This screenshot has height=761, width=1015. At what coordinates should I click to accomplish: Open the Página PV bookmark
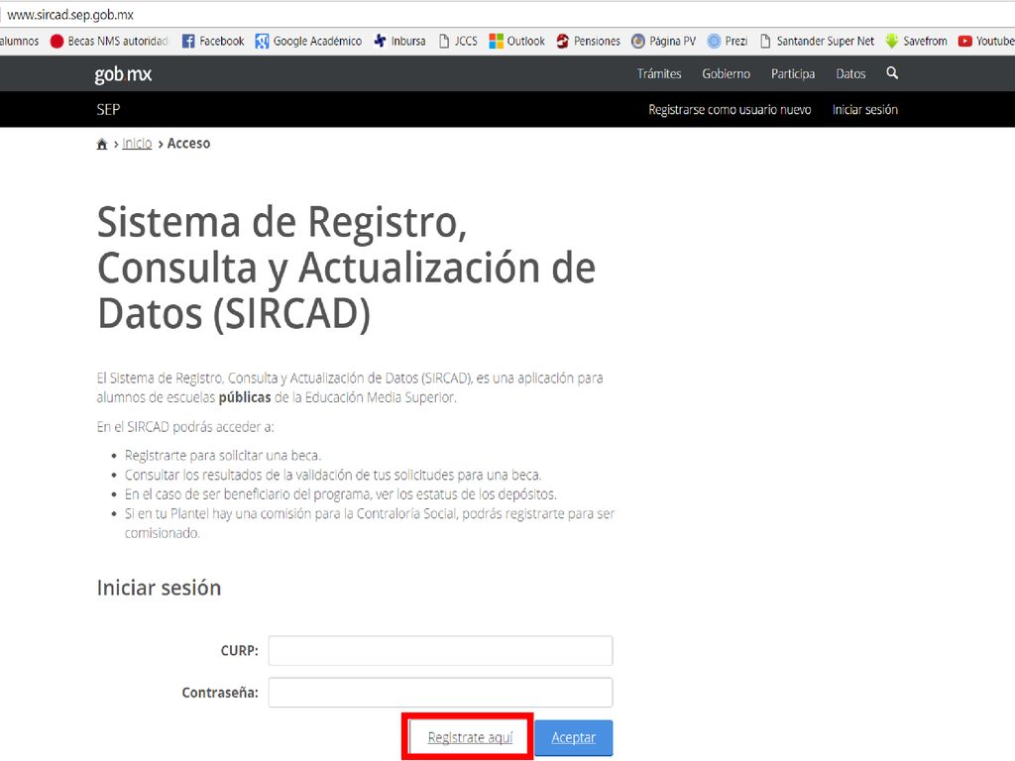664,42
